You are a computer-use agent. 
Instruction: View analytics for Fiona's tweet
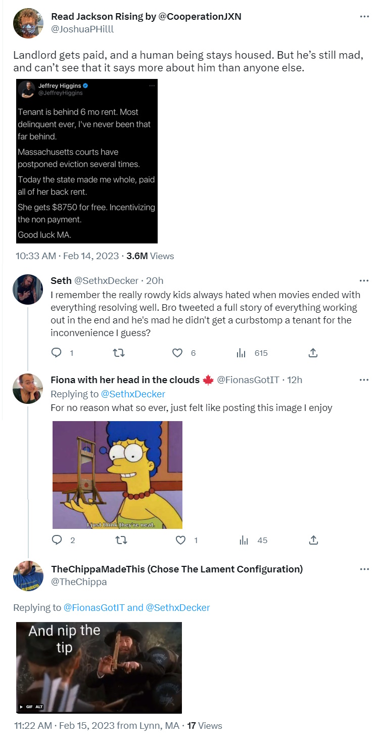[x=244, y=540]
